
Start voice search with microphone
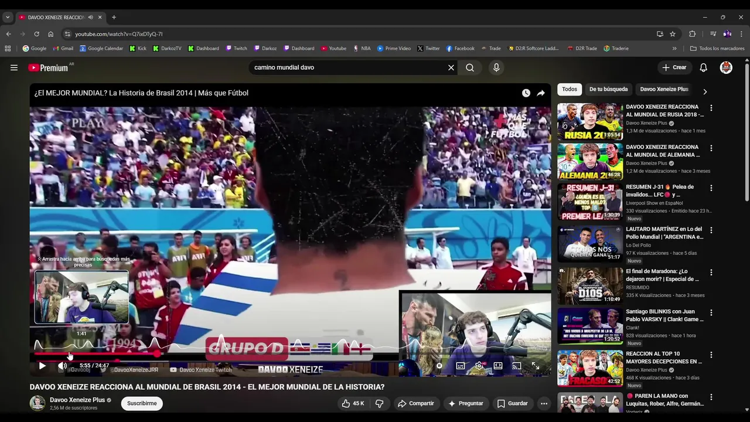[x=496, y=67]
